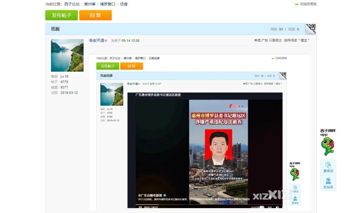
Task: Click the large green 发布帖子 button under the breadcrumb
Action: pyautogui.click(x=62, y=15)
